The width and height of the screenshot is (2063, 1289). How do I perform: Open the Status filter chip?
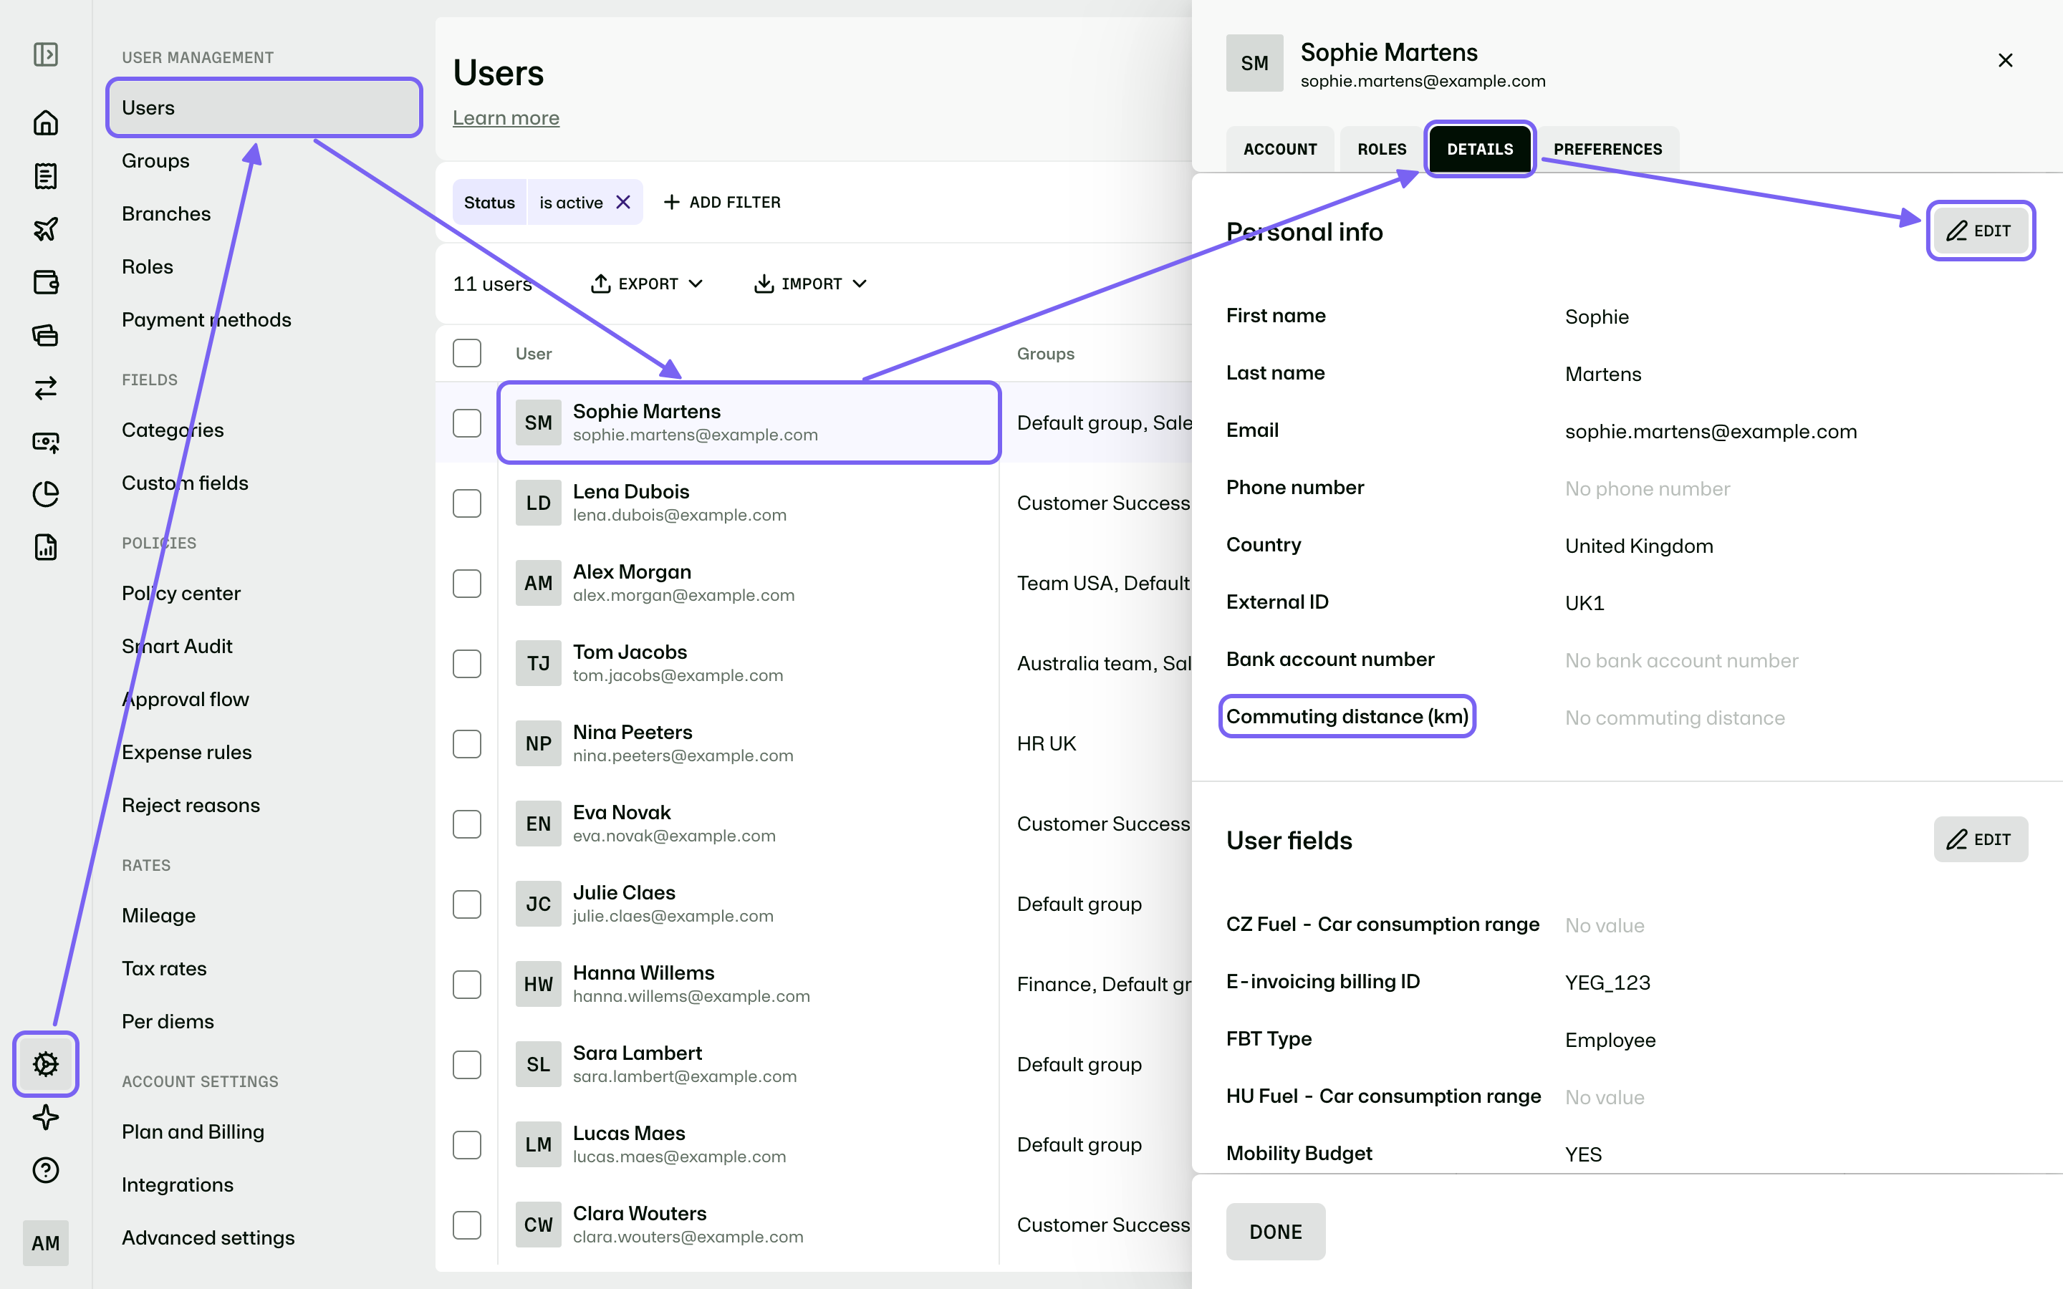coord(489,202)
